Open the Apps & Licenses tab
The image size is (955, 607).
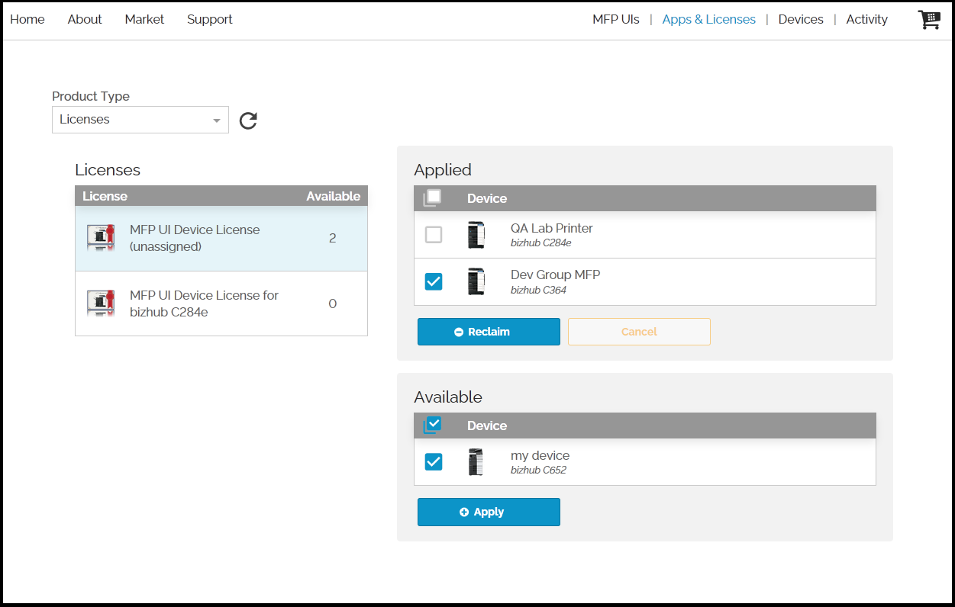pos(708,20)
